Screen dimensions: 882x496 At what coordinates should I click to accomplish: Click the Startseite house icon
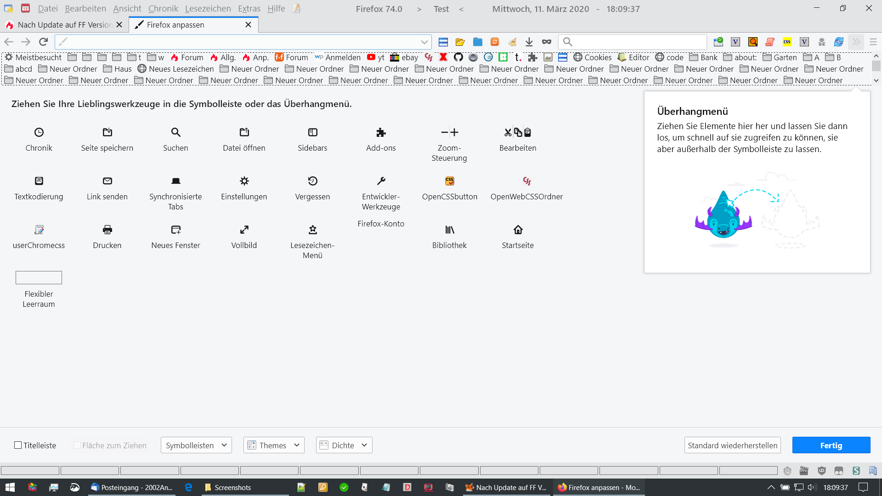point(518,230)
